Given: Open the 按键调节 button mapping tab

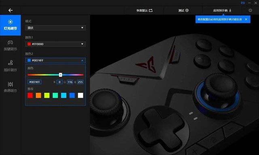Looking at the screenshot, I should coord(10,46).
